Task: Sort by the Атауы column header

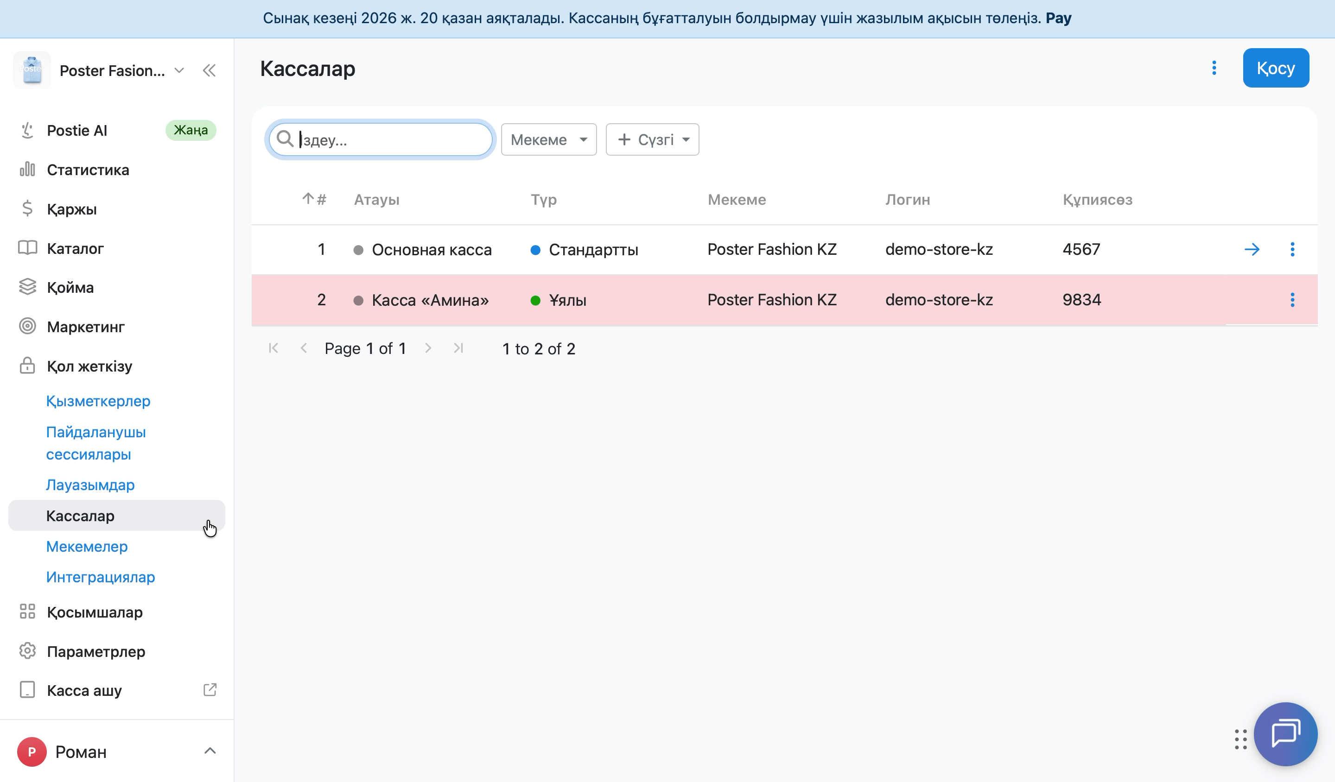Action: [x=377, y=200]
